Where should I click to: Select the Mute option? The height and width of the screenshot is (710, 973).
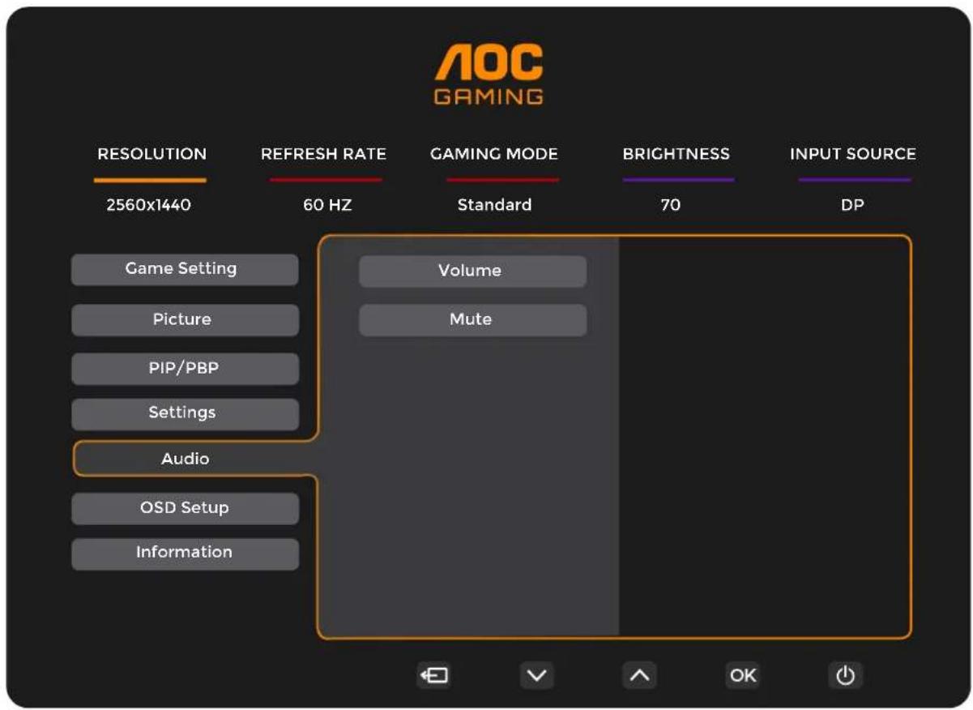(x=472, y=319)
